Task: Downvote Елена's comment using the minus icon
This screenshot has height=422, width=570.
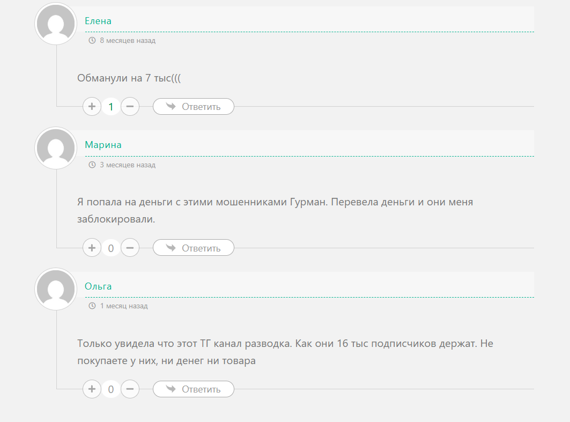Action: click(x=130, y=106)
